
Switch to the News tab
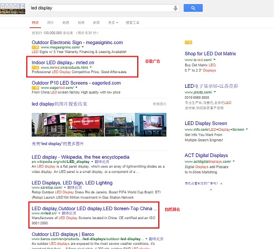[96, 23]
